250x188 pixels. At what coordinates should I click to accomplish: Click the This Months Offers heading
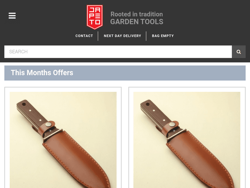pos(42,73)
